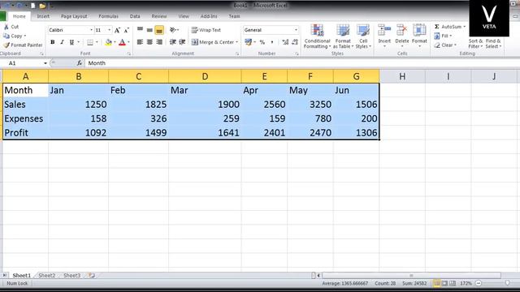Click the Accounting Number Format icon
Viewport: 520px width, 292px height.
tap(248, 42)
